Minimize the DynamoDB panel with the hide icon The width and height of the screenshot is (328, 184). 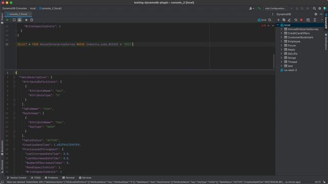click(x=321, y=14)
